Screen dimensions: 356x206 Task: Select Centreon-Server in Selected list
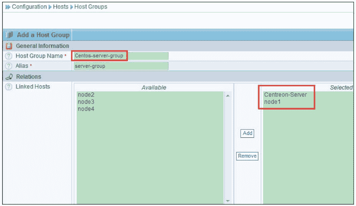point(285,95)
